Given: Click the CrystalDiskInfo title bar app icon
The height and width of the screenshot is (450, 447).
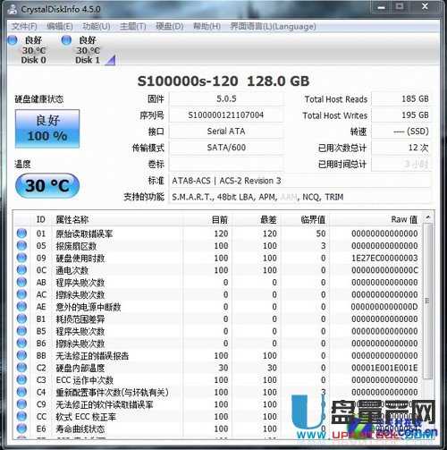Looking at the screenshot, I should (x=13, y=9).
